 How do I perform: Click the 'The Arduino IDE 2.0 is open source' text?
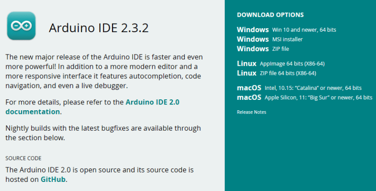coord(99,175)
